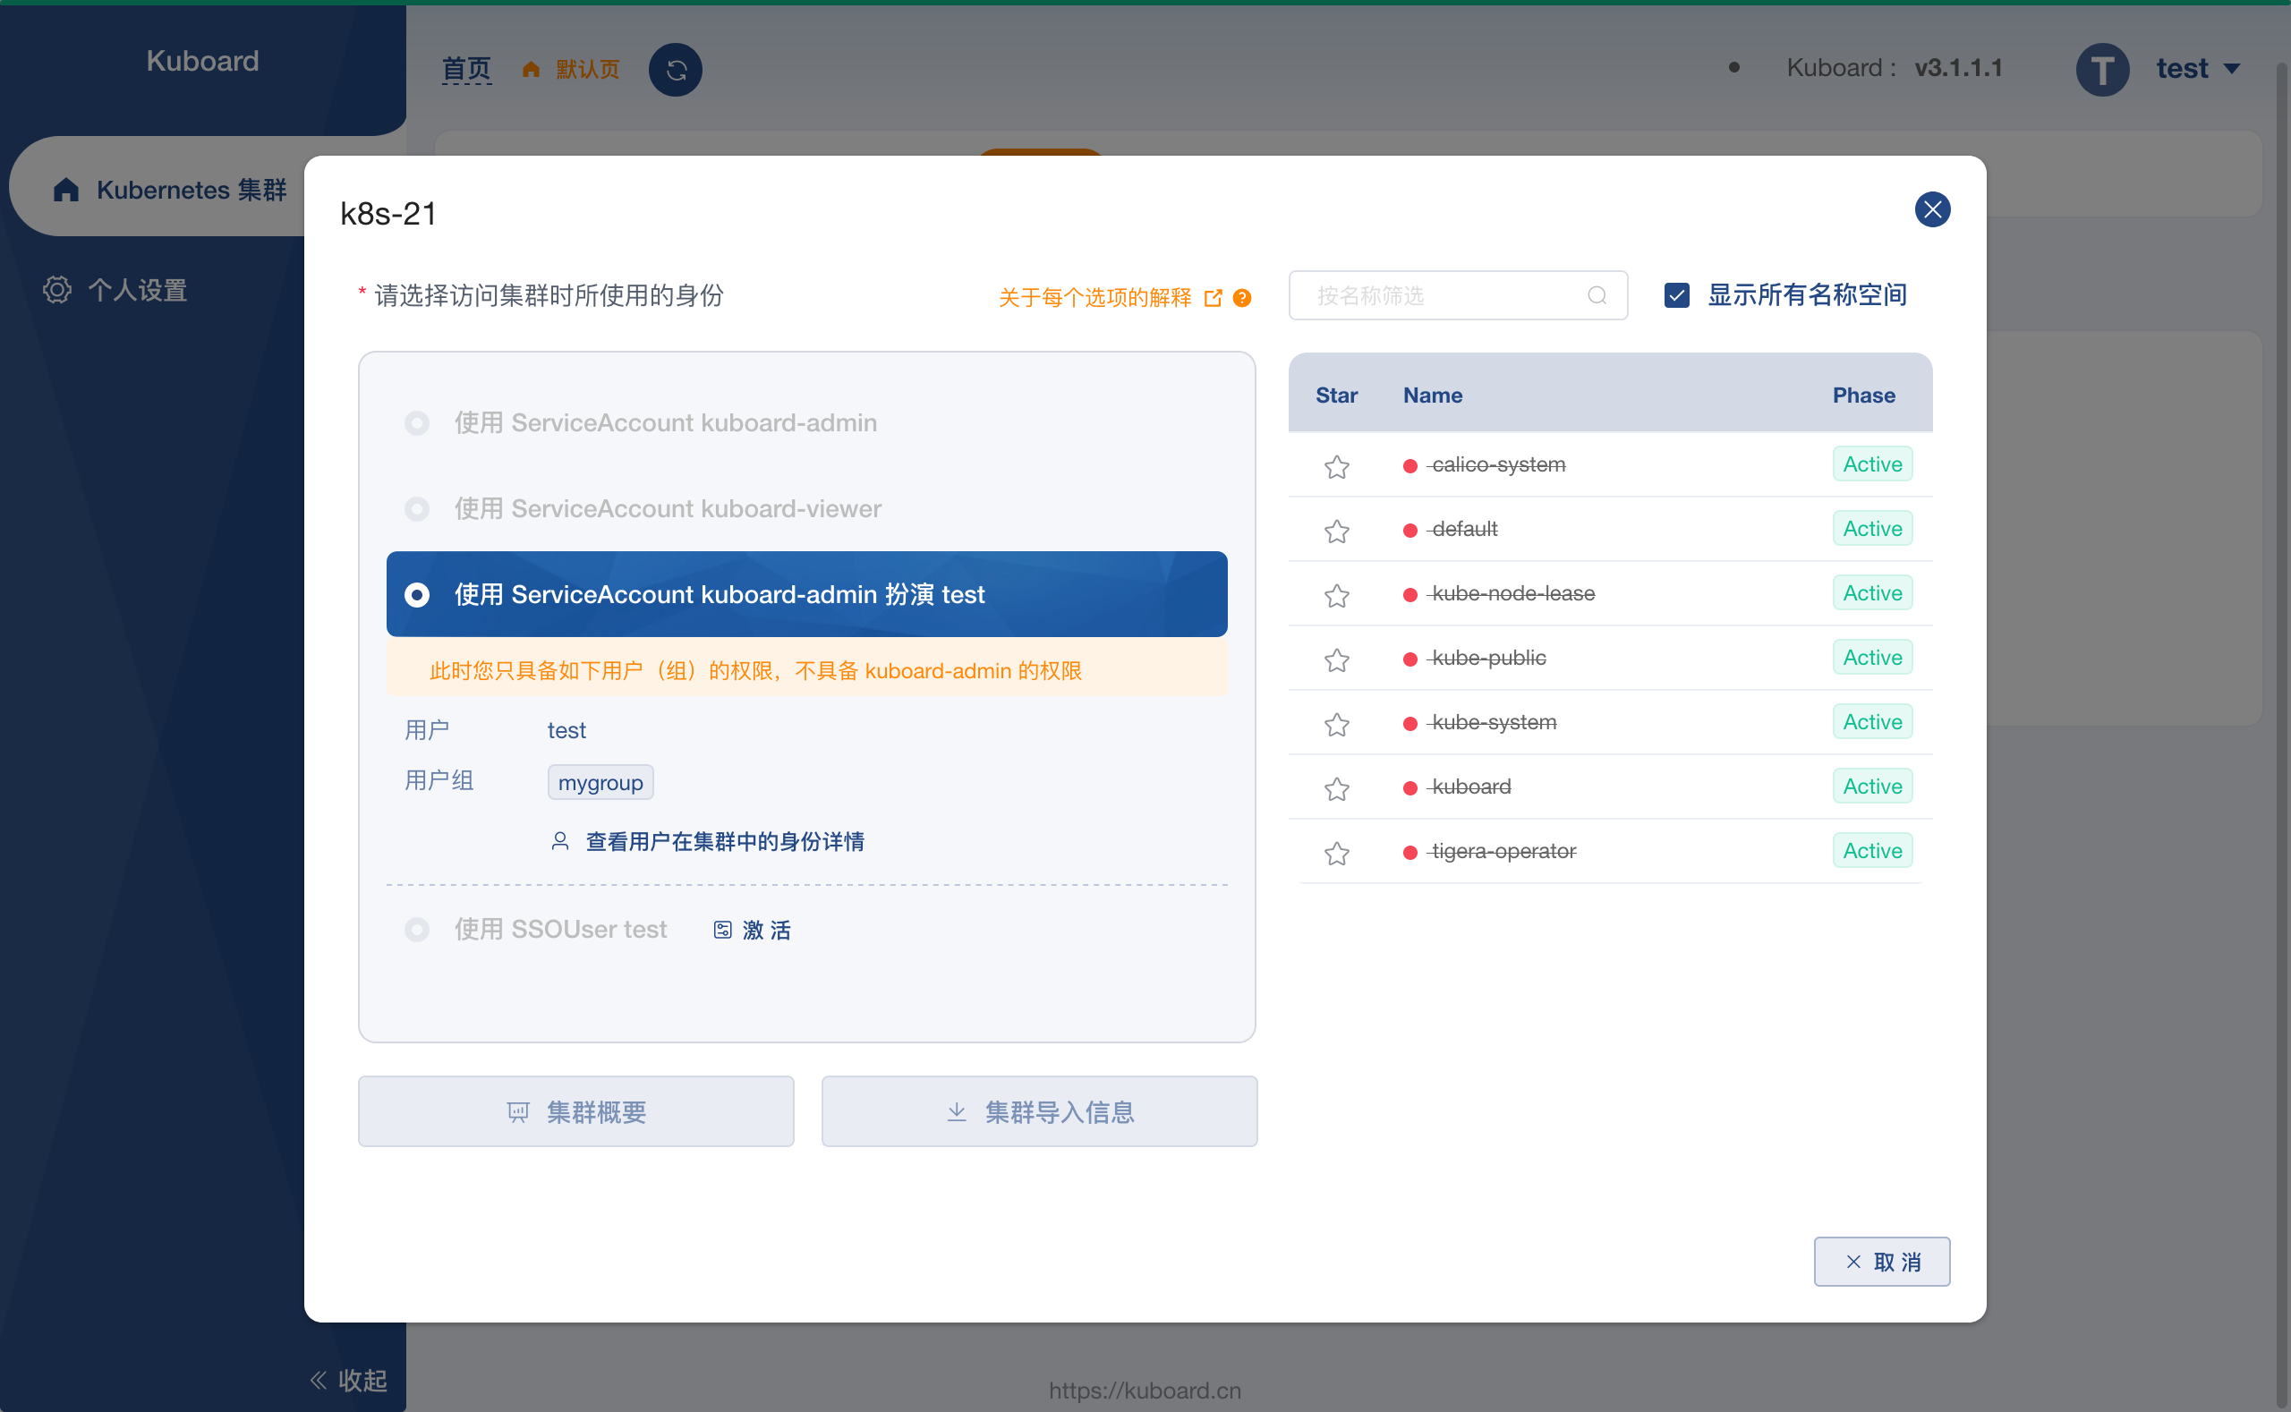Viewport: 2291px width, 1412px height.
Task: Select 使用 SSOUser test radio button
Action: 414,930
